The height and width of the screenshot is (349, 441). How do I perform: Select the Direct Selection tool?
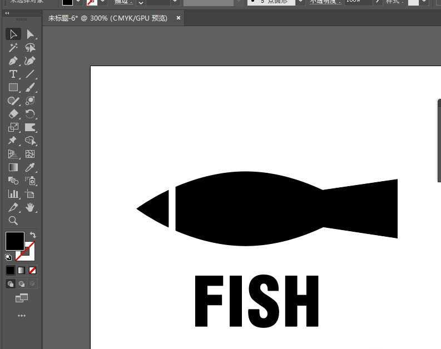click(x=30, y=34)
